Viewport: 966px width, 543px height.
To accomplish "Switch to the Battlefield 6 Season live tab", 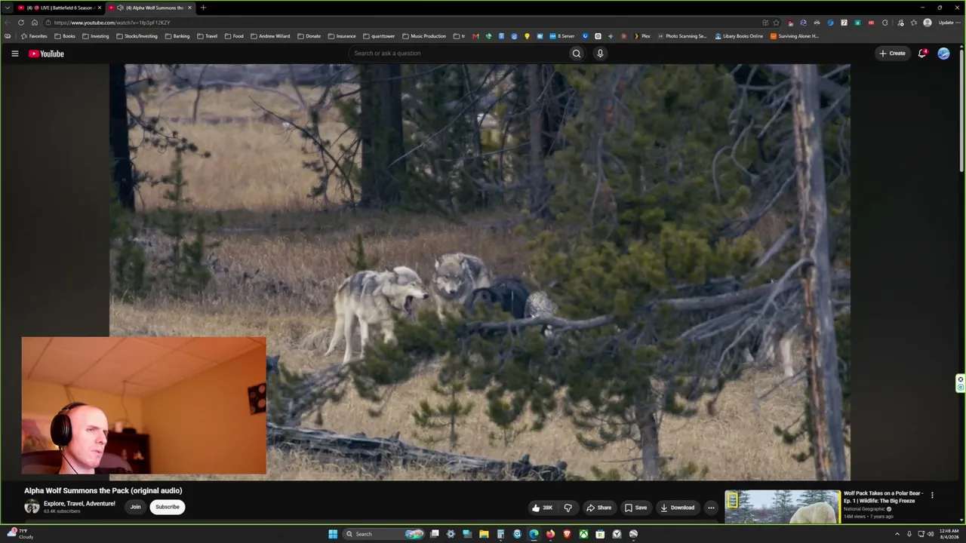I will tap(59, 8).
